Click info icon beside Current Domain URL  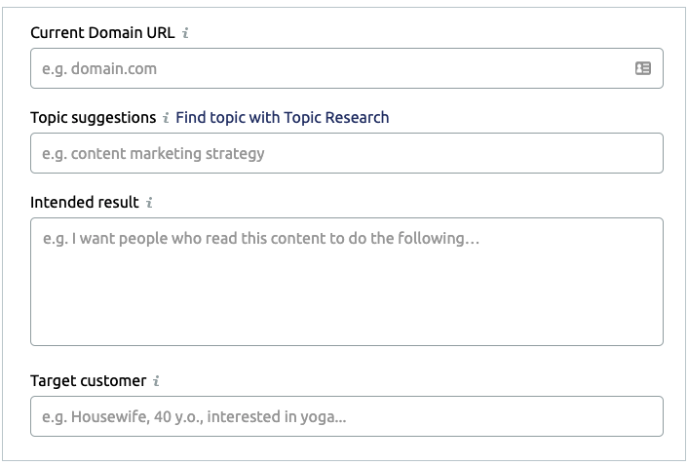(x=185, y=33)
